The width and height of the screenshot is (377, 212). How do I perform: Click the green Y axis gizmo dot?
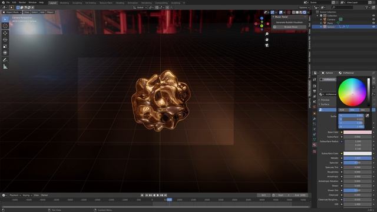click(262, 26)
